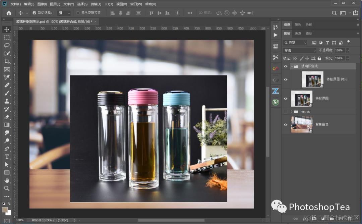Select the Path Selection tool
The width and height of the screenshot is (362, 224).
(7, 165)
